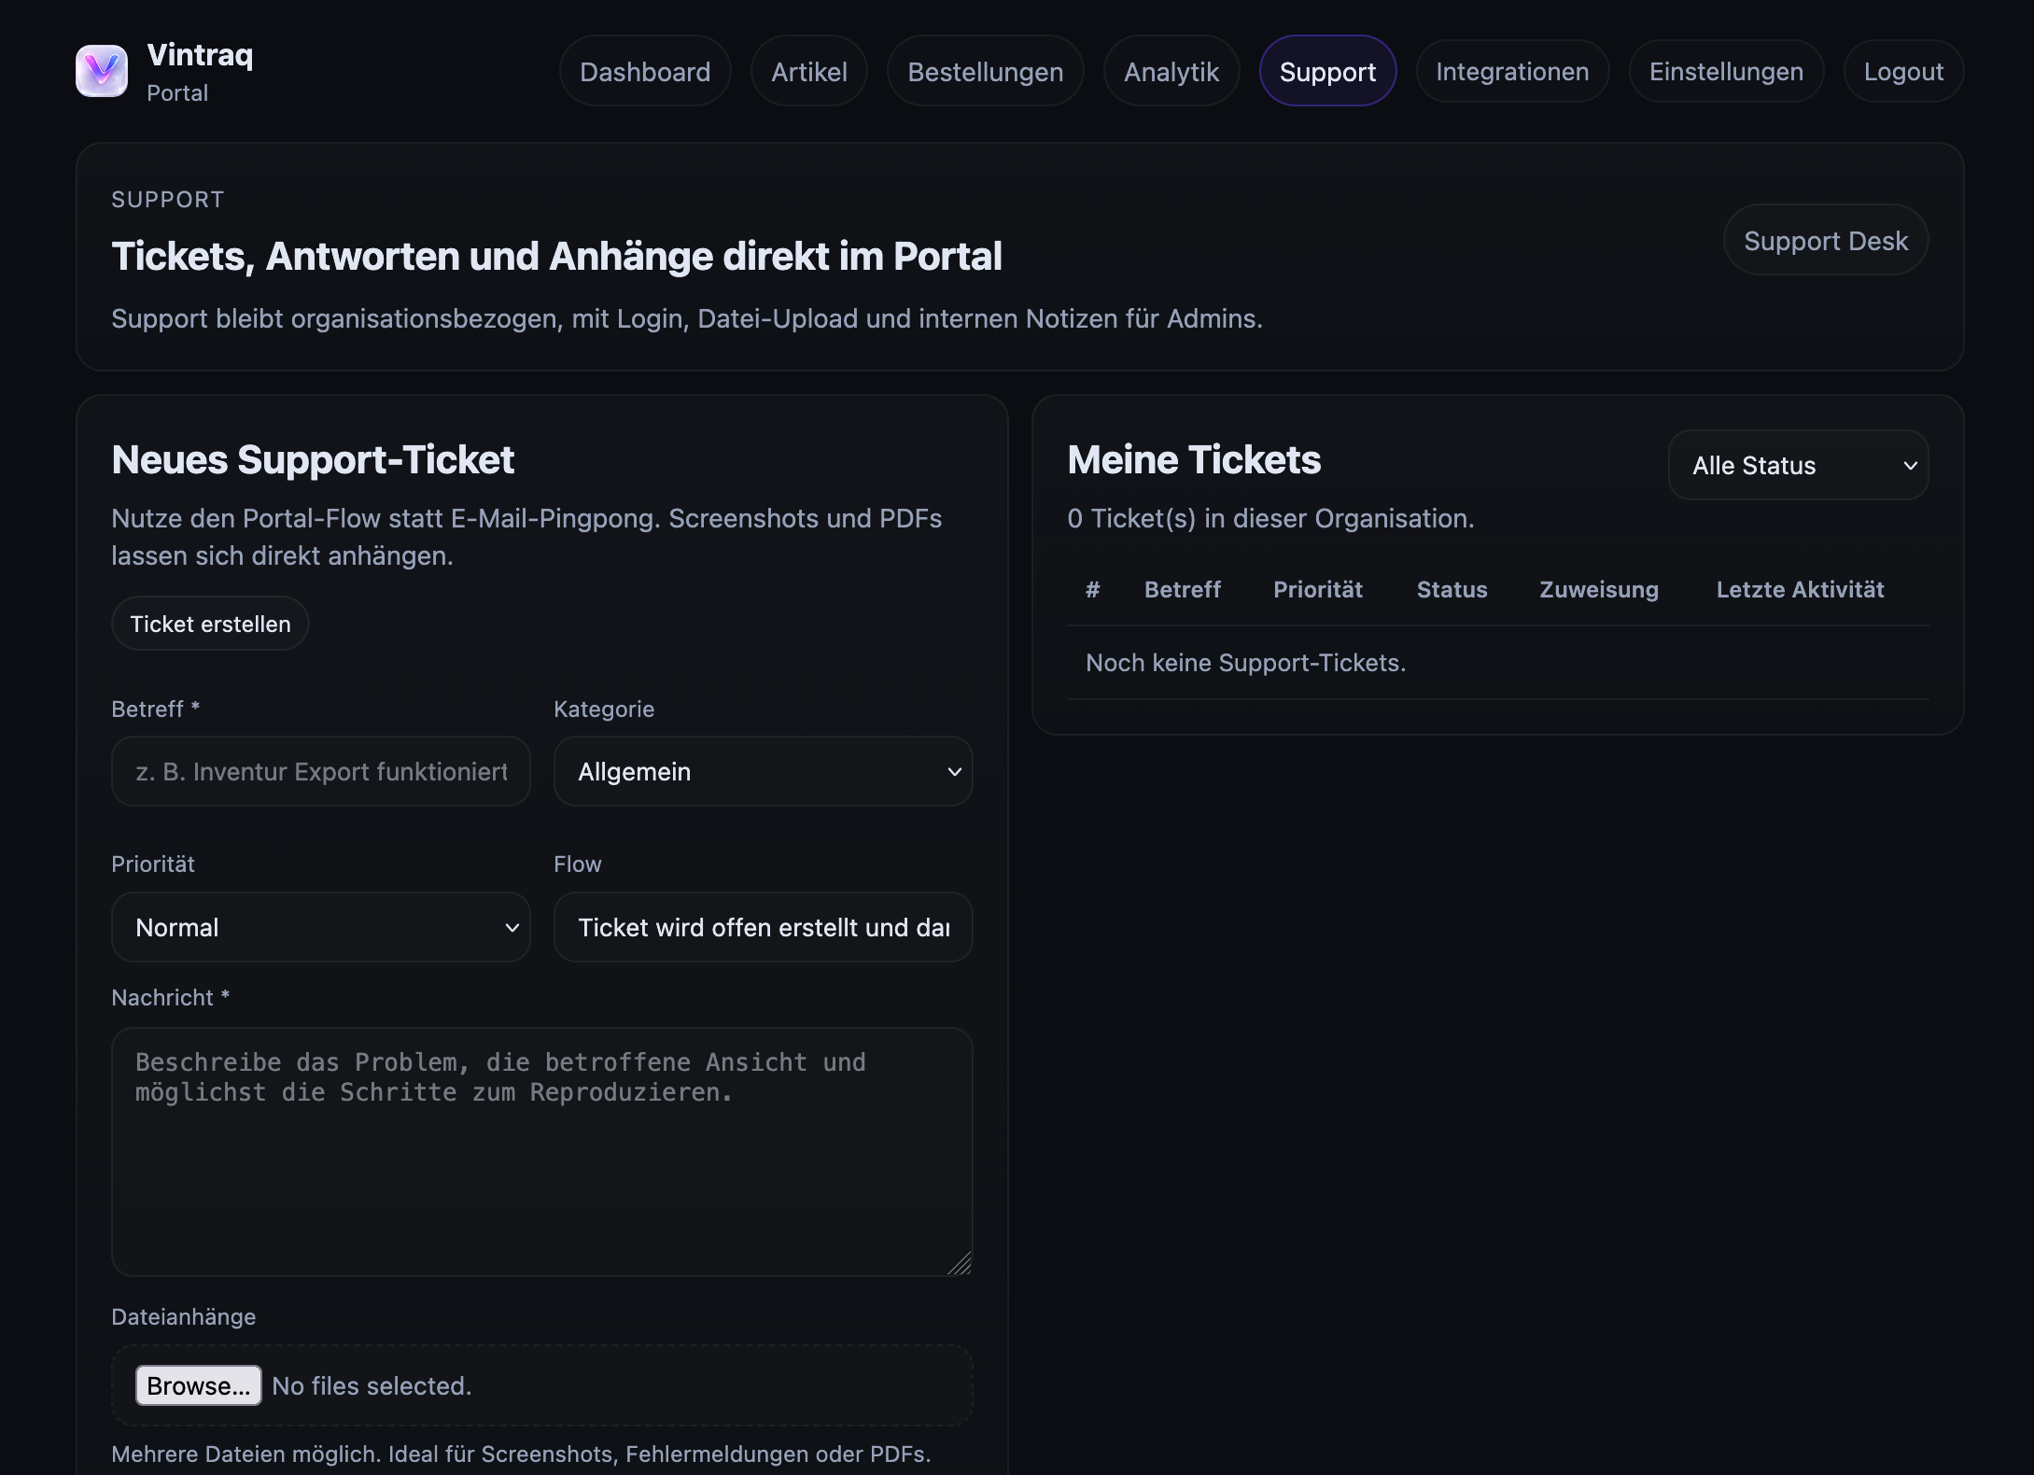Grab the Nachricht textarea resize handle
This screenshot has width=2034, height=1475.
[x=961, y=1265]
